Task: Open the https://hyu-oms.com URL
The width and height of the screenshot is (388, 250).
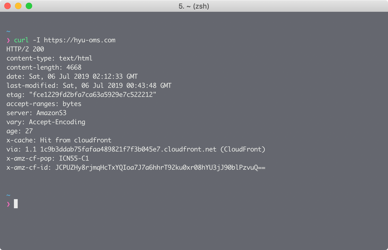Action: (x=80, y=40)
